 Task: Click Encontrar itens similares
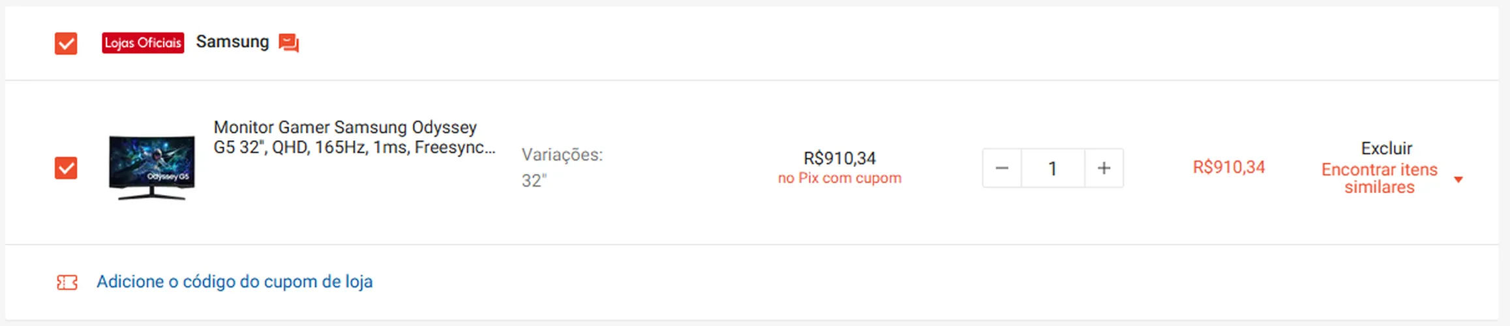[1379, 178]
